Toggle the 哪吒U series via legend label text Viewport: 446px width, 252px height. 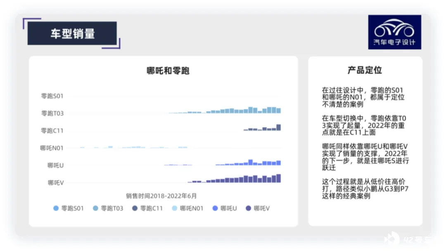coord(229,208)
